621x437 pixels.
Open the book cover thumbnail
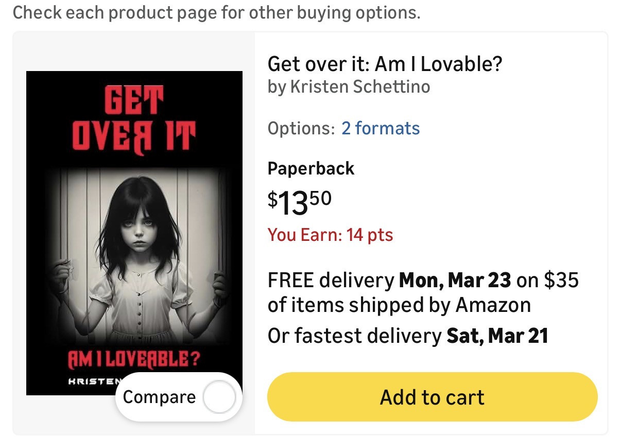(134, 233)
